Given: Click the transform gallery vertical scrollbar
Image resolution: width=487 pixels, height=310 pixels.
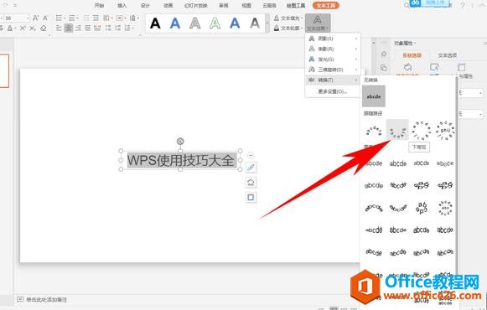Looking at the screenshot, I should point(457,173).
